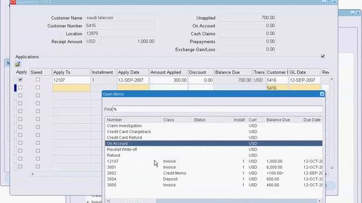Viewport: 362px width, 203px height.
Task: Select invoice 3005 row
Action: [214, 185]
